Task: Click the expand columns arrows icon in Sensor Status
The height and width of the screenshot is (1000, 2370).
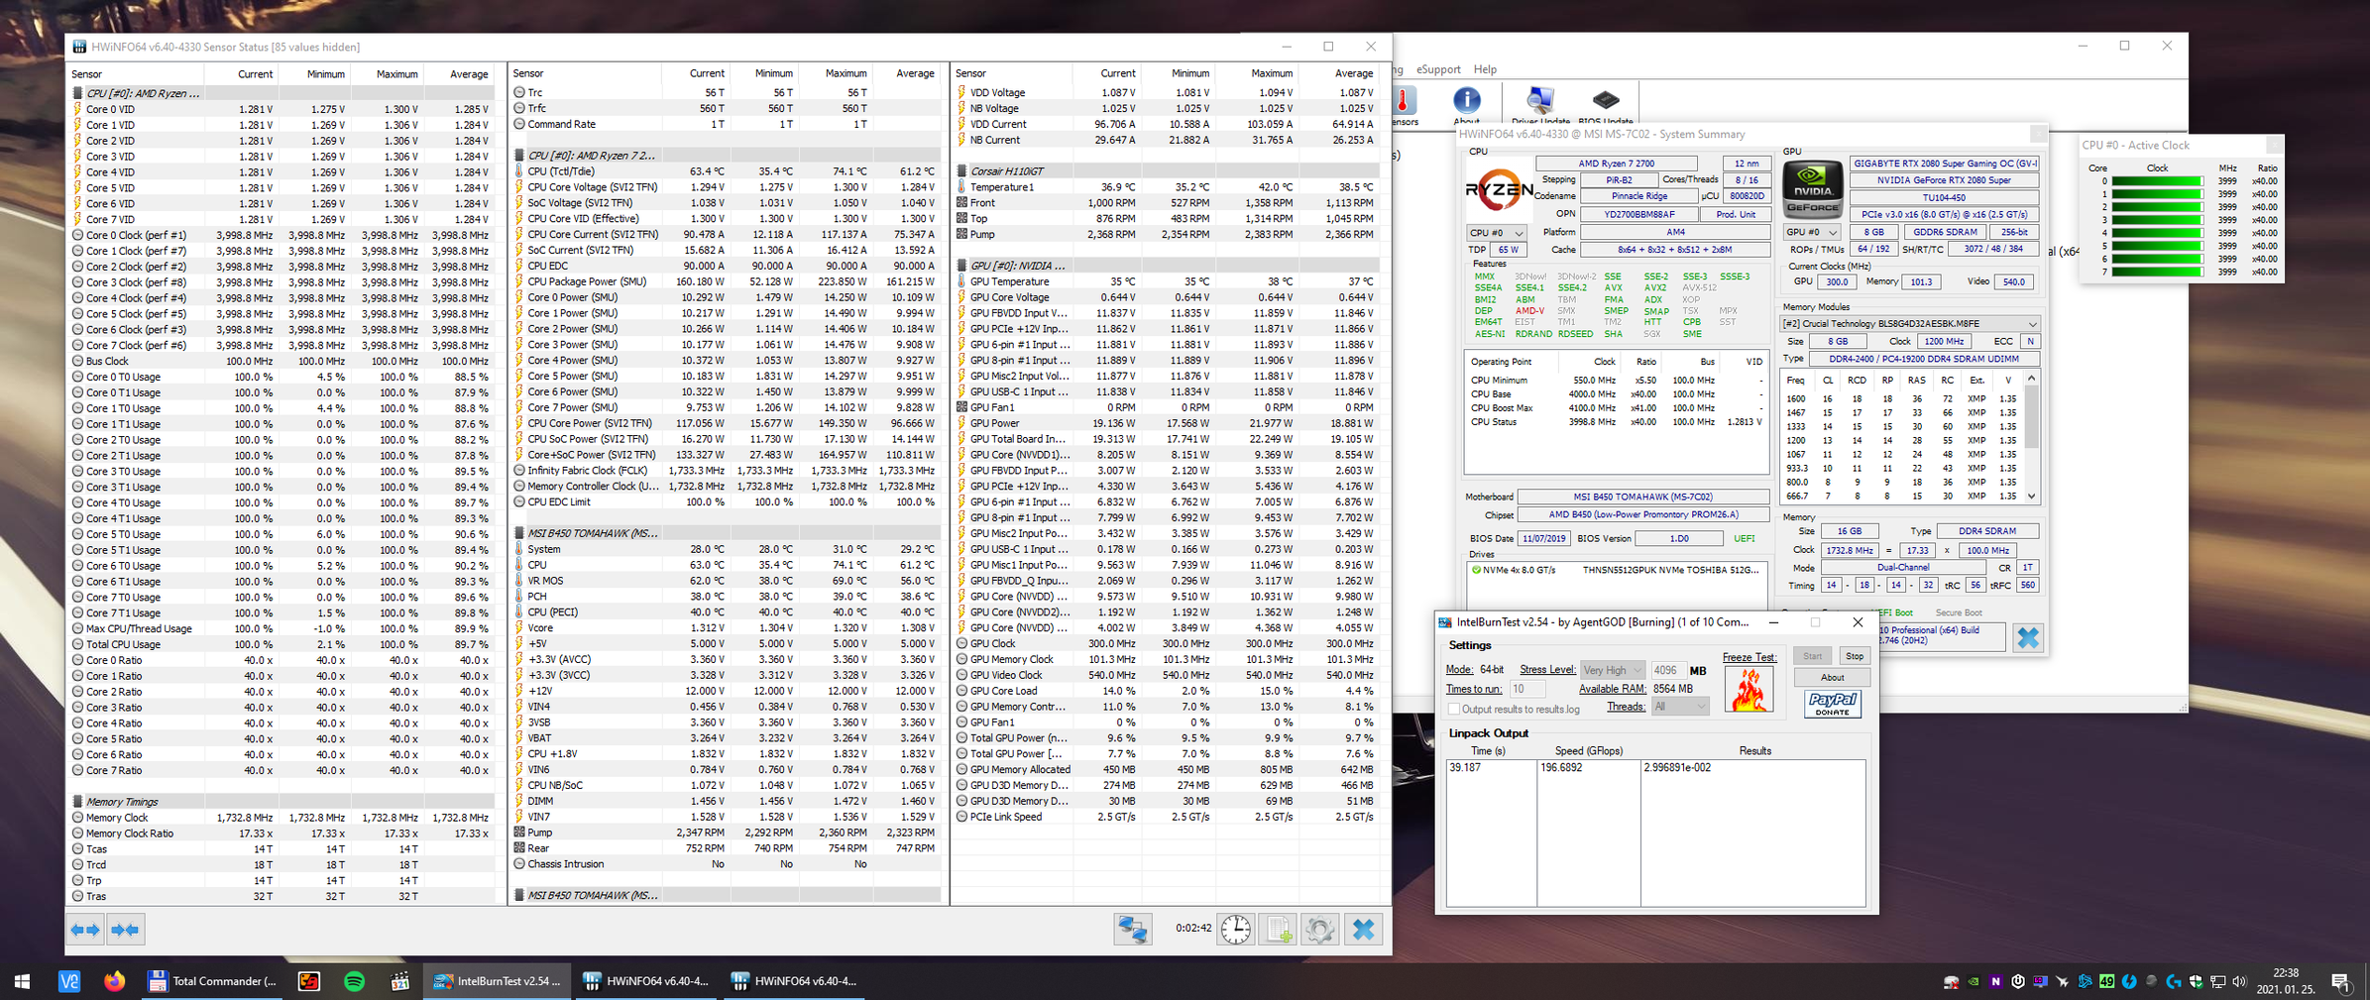Action: click(x=85, y=930)
